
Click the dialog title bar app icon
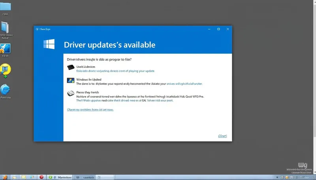point(37,29)
